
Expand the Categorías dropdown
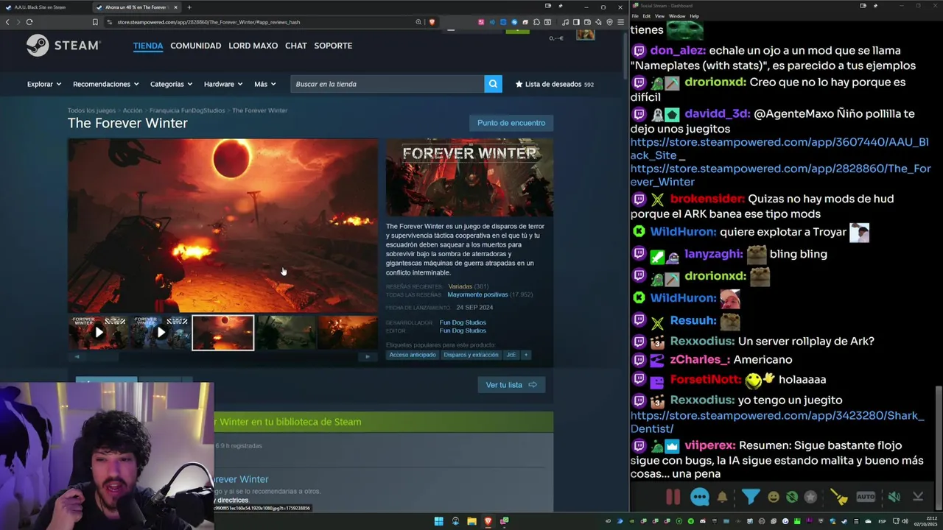(x=171, y=84)
